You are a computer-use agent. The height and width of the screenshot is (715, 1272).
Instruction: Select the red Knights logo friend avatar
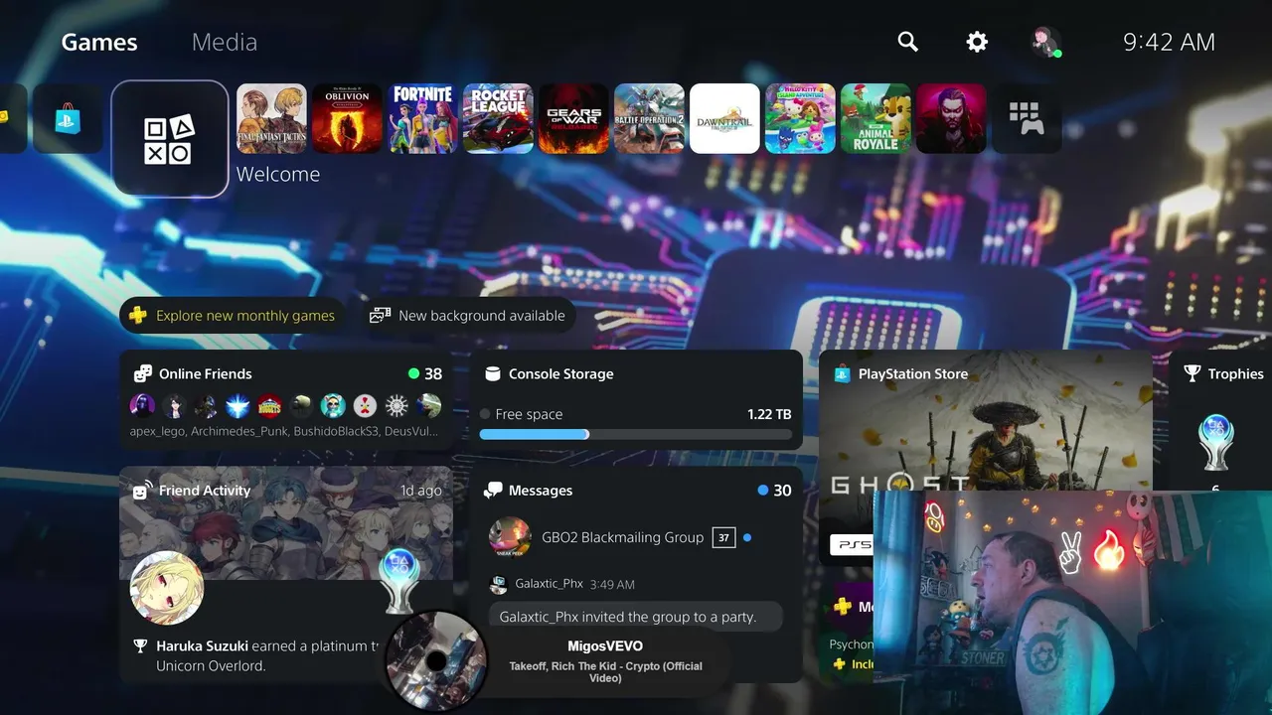coord(269,405)
